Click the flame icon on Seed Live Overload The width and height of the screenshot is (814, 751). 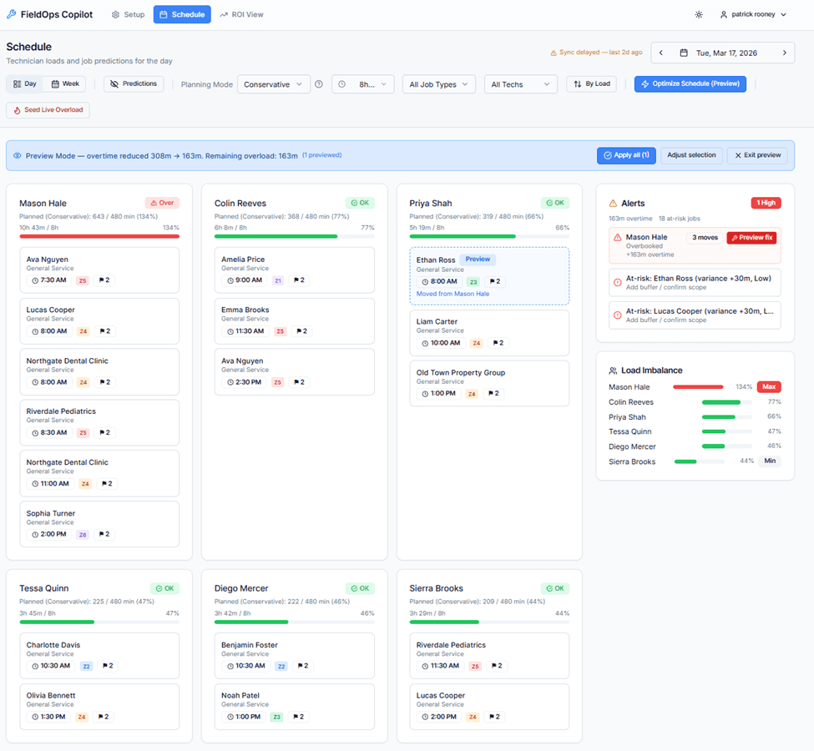click(19, 109)
